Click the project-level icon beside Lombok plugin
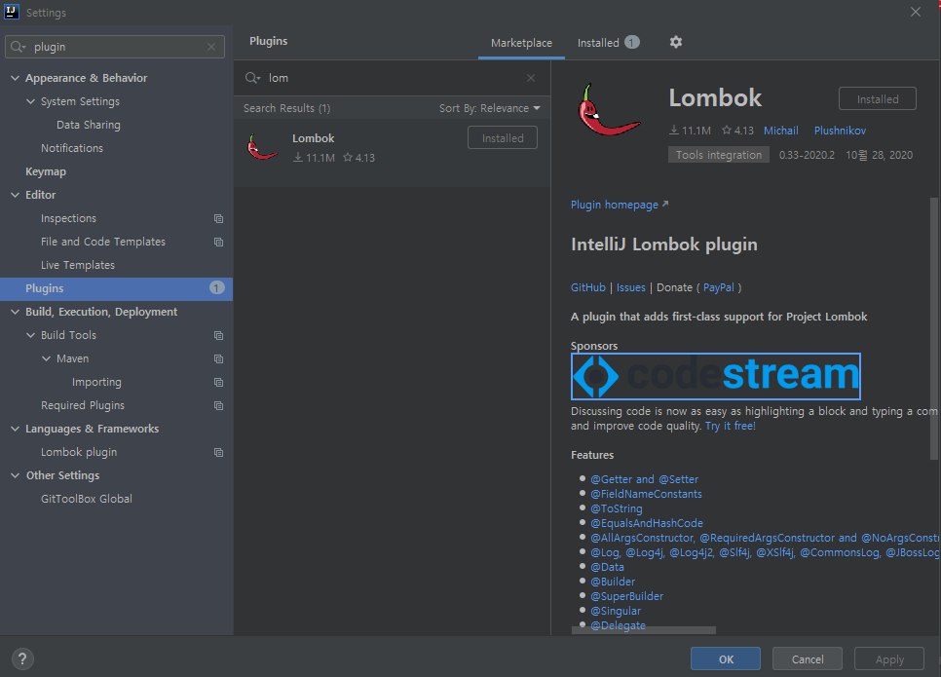The image size is (941, 677). [218, 453]
